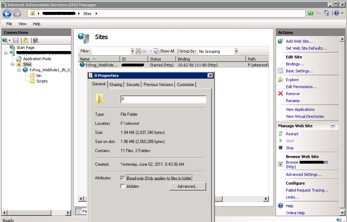Enable the Hidden attribute checkbox
Image resolution: width=347 pixels, height=222 pixels.
coord(123,186)
